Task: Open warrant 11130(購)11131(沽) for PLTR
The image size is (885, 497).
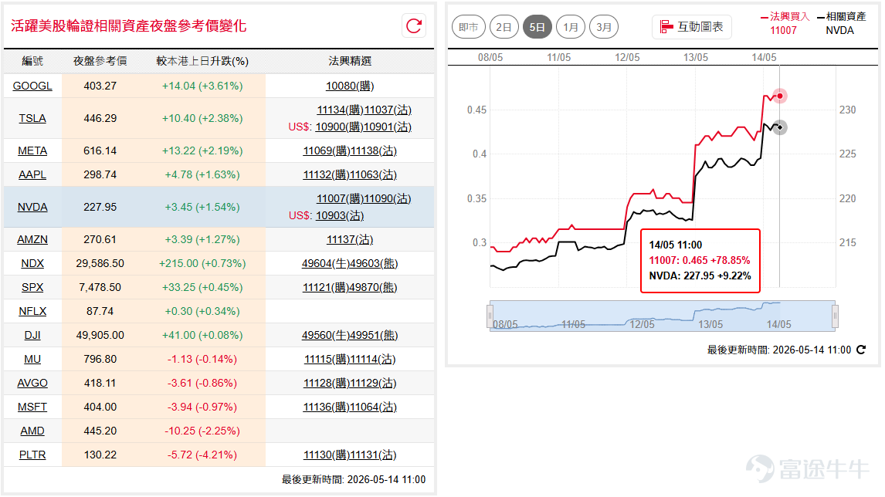Action: click(350, 455)
